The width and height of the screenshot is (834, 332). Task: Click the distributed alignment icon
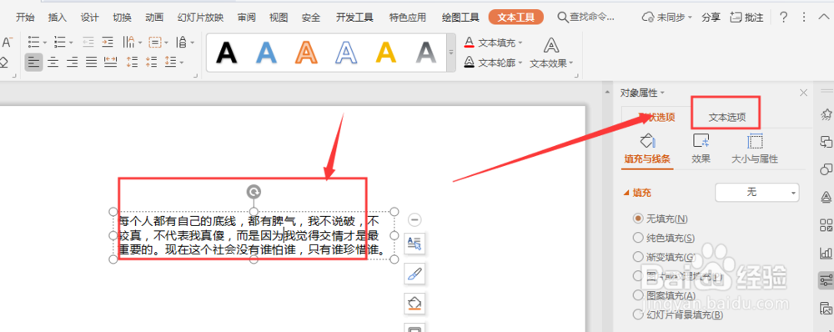(111, 63)
